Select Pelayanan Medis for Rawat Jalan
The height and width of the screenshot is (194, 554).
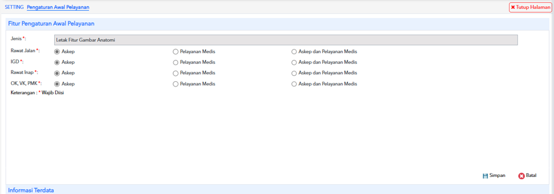[x=175, y=51]
